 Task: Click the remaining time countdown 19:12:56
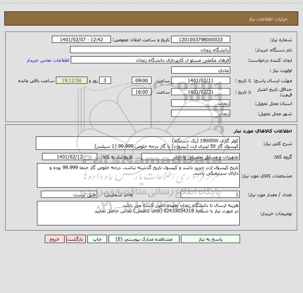(72, 80)
